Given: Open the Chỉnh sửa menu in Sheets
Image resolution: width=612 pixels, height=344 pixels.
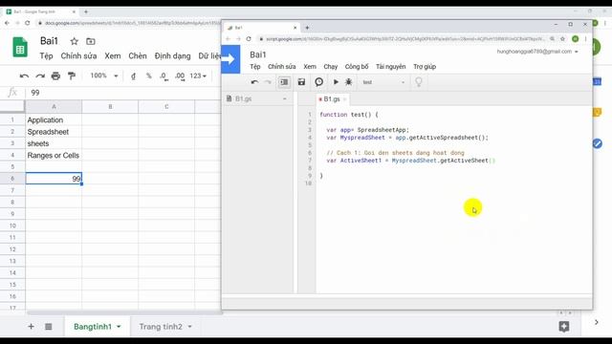Looking at the screenshot, I should point(78,55).
